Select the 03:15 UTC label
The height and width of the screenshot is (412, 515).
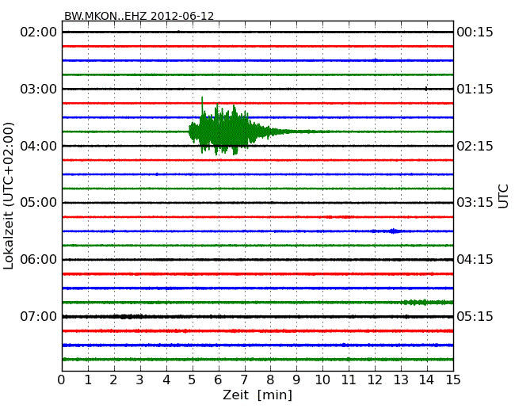[x=475, y=202]
